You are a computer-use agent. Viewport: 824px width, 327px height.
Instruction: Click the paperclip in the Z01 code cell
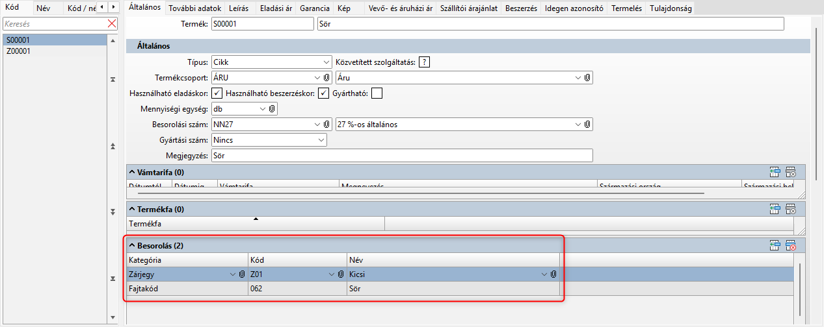(x=339, y=274)
